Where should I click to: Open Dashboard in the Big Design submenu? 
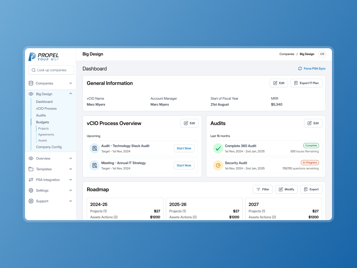coord(44,101)
